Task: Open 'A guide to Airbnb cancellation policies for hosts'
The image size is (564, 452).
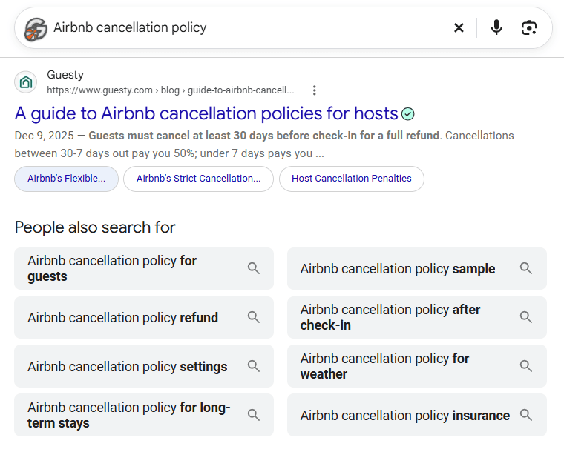Action: coord(206,113)
